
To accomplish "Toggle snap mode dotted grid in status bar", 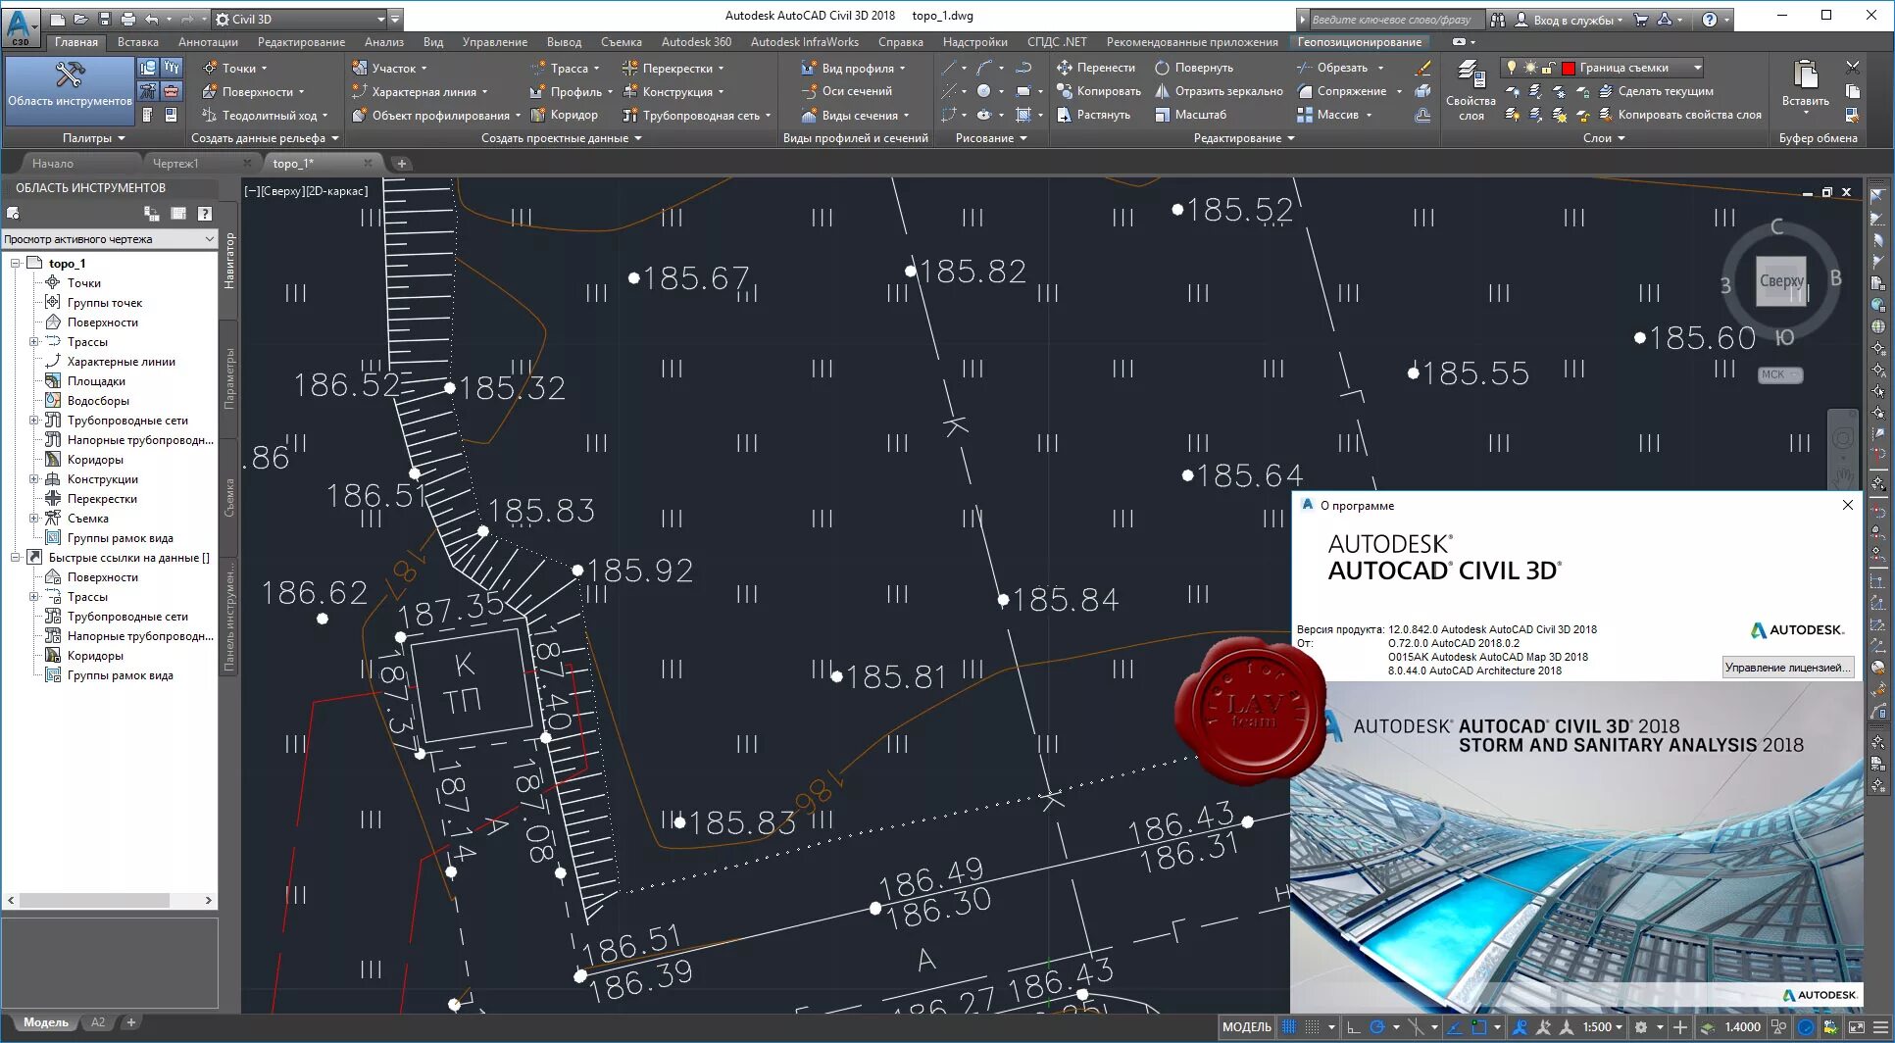I will tap(1312, 1027).
